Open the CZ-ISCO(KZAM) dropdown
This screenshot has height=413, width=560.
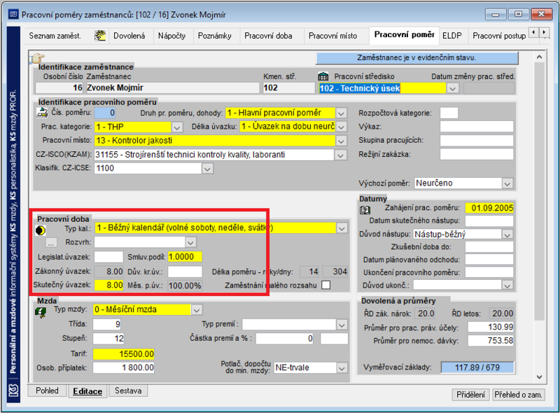click(340, 155)
